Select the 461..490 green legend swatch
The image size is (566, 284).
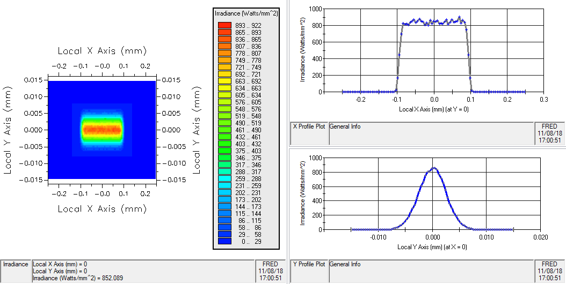[x=224, y=130]
